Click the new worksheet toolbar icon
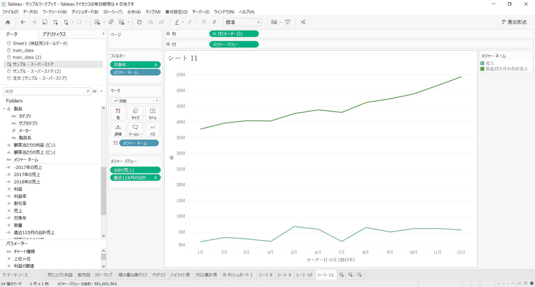This screenshot has height=287, width=535. tap(97, 22)
